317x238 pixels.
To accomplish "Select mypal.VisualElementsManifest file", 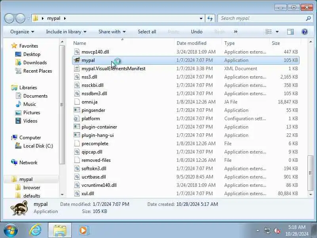I will point(185,69).
